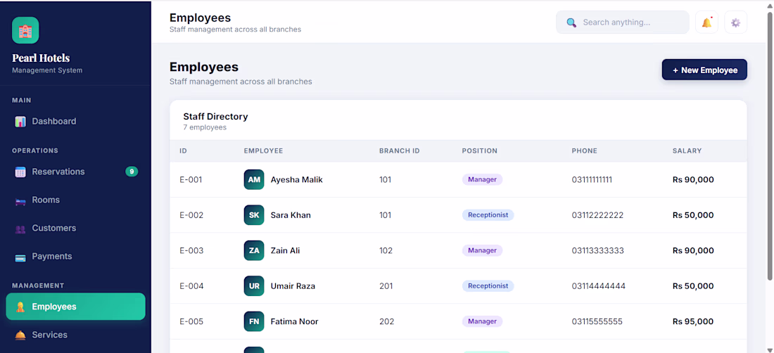Click the Services bell icon in sidebar
The image size is (774, 353).
pyautogui.click(x=20, y=335)
